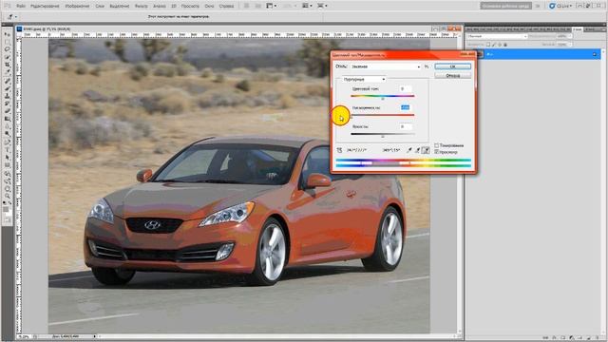
Task: Click the on-image adjustment hand icon in dialog
Action: (x=339, y=150)
